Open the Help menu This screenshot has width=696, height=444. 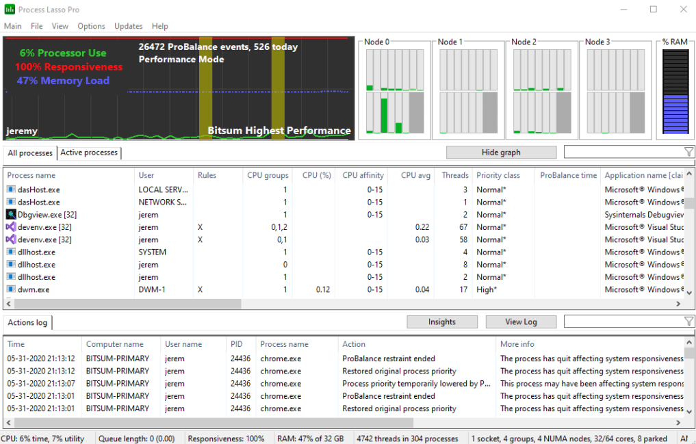[159, 26]
